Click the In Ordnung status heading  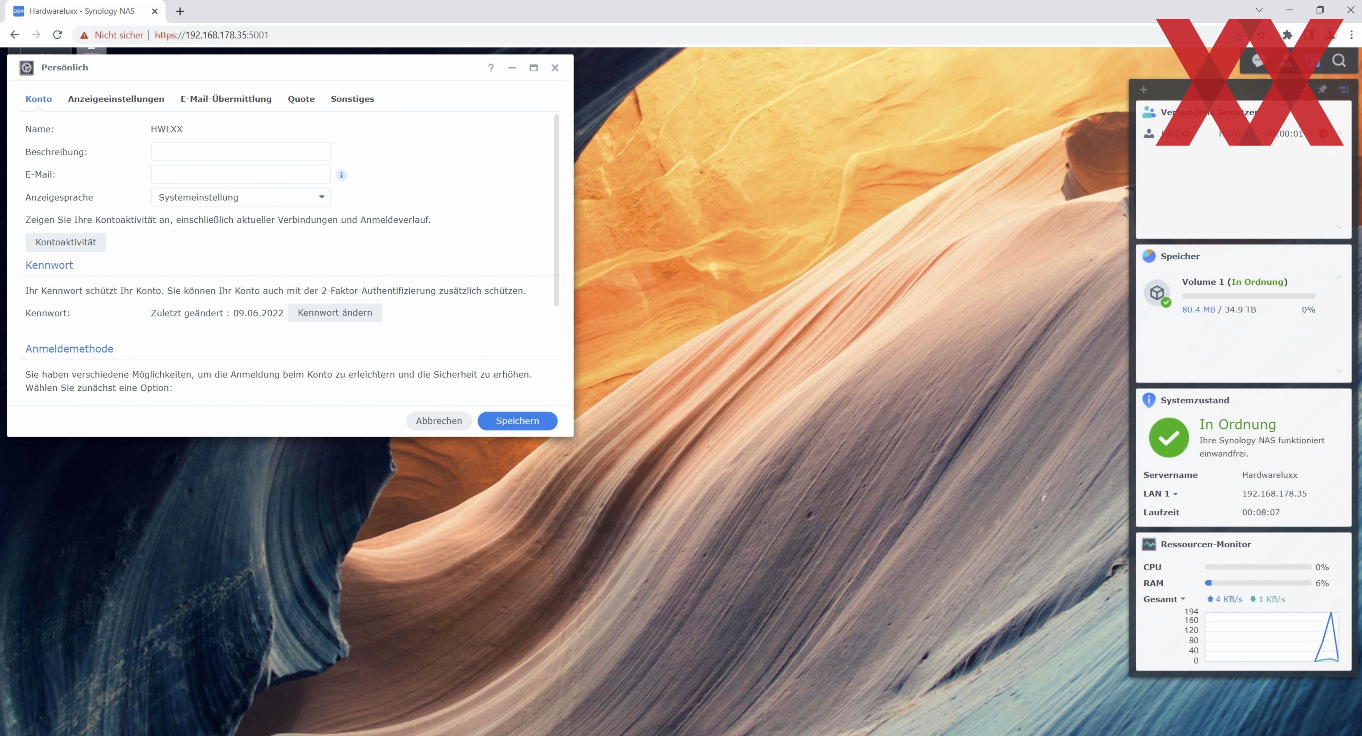click(x=1237, y=424)
